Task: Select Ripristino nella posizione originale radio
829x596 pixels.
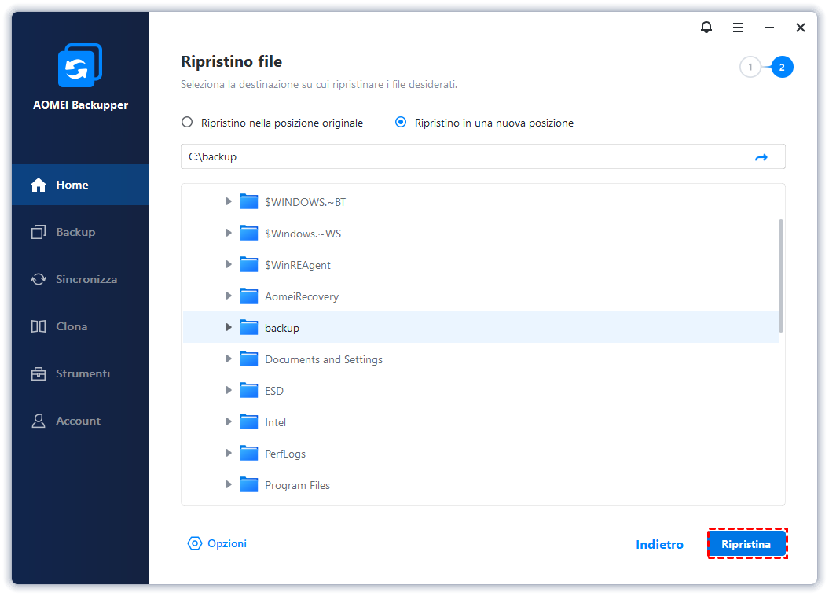Action: (x=187, y=122)
